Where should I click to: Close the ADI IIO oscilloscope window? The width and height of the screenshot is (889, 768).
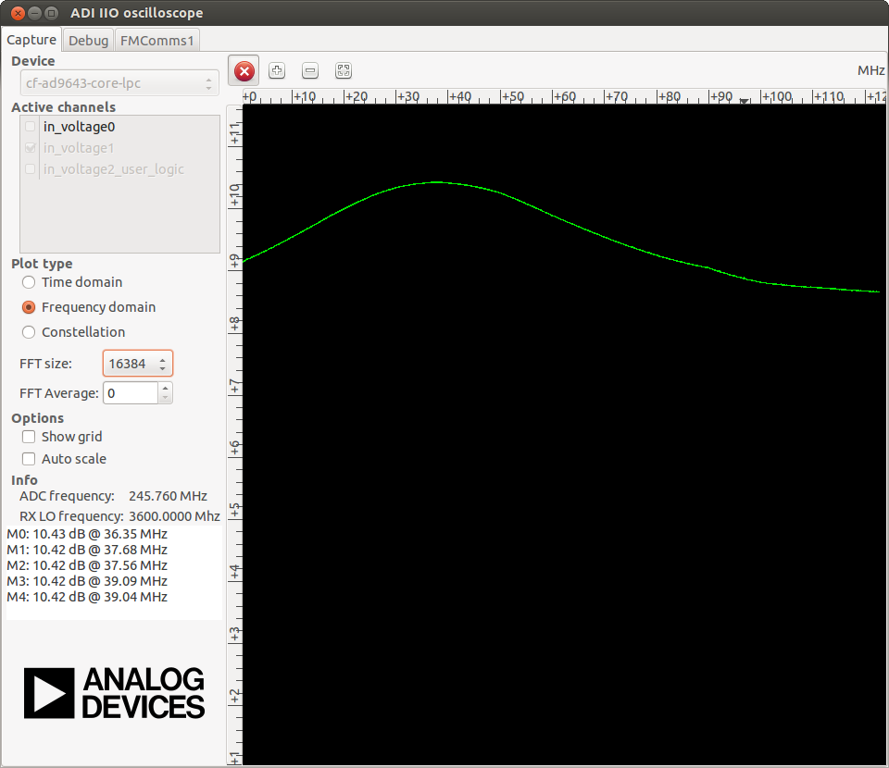[19, 12]
